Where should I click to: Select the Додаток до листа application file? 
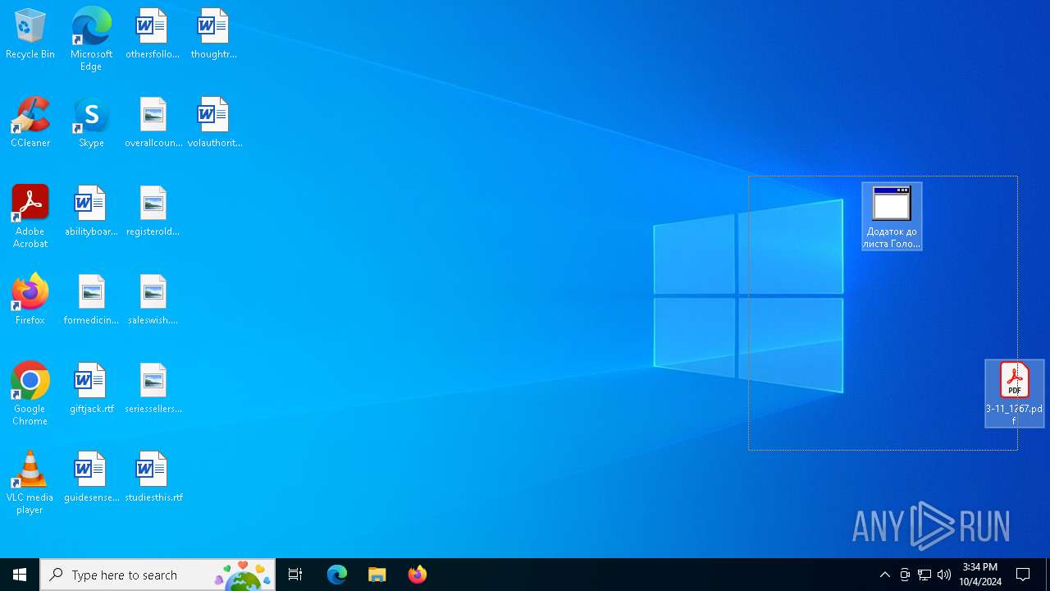tap(892, 217)
